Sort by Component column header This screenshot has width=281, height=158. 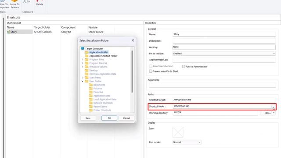point(68,27)
